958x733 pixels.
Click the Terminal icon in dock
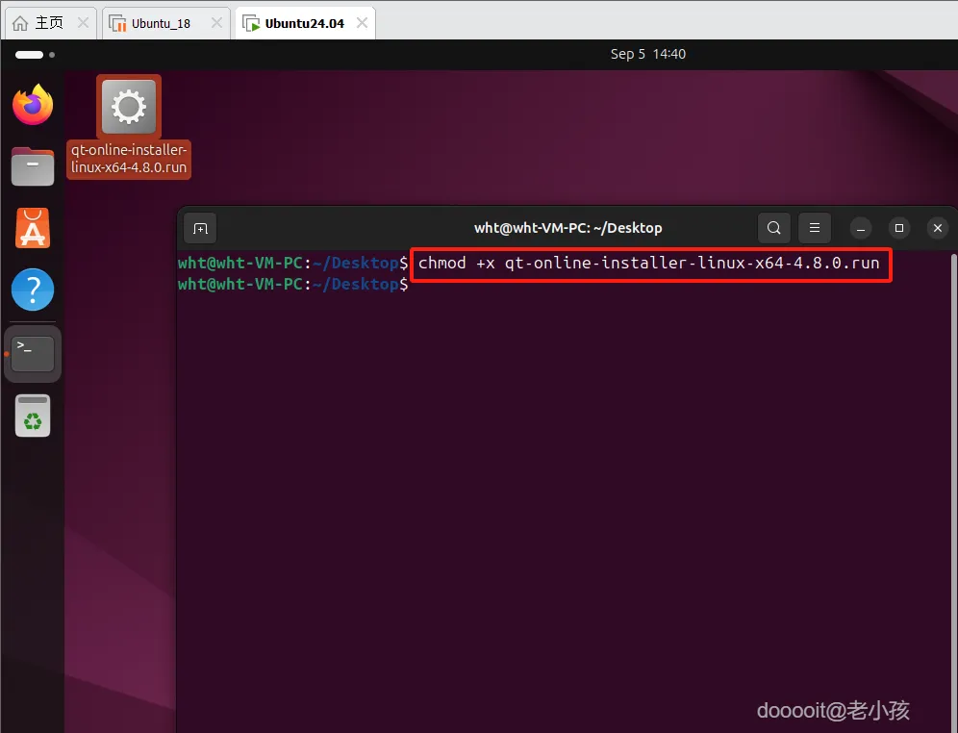(33, 354)
